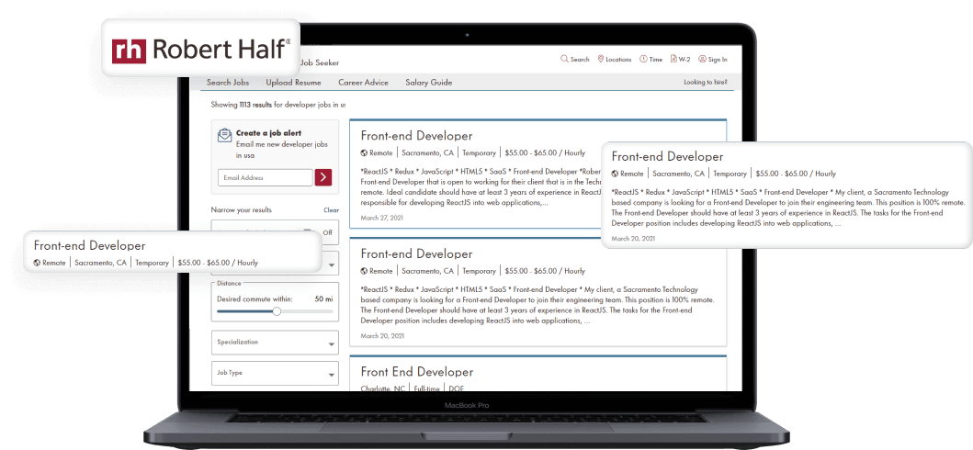Click the clock Time icon
Viewport: 973px width, 450px height.
pyautogui.click(x=643, y=59)
